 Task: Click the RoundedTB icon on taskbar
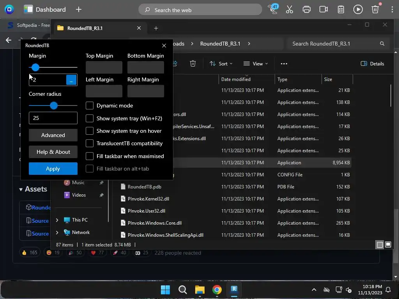(x=234, y=289)
